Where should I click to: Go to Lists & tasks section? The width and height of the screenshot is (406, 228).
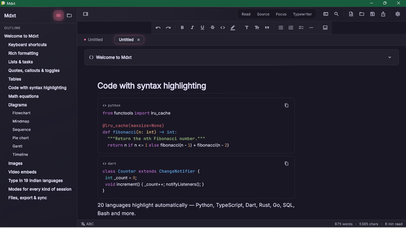pyautogui.click(x=21, y=62)
